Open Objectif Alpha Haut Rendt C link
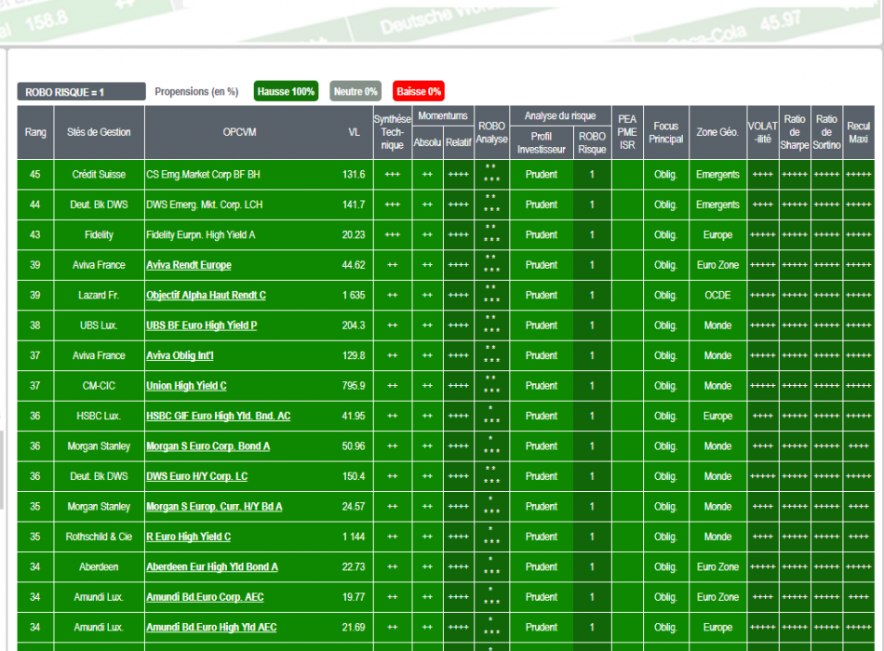The image size is (884, 651). (x=206, y=296)
